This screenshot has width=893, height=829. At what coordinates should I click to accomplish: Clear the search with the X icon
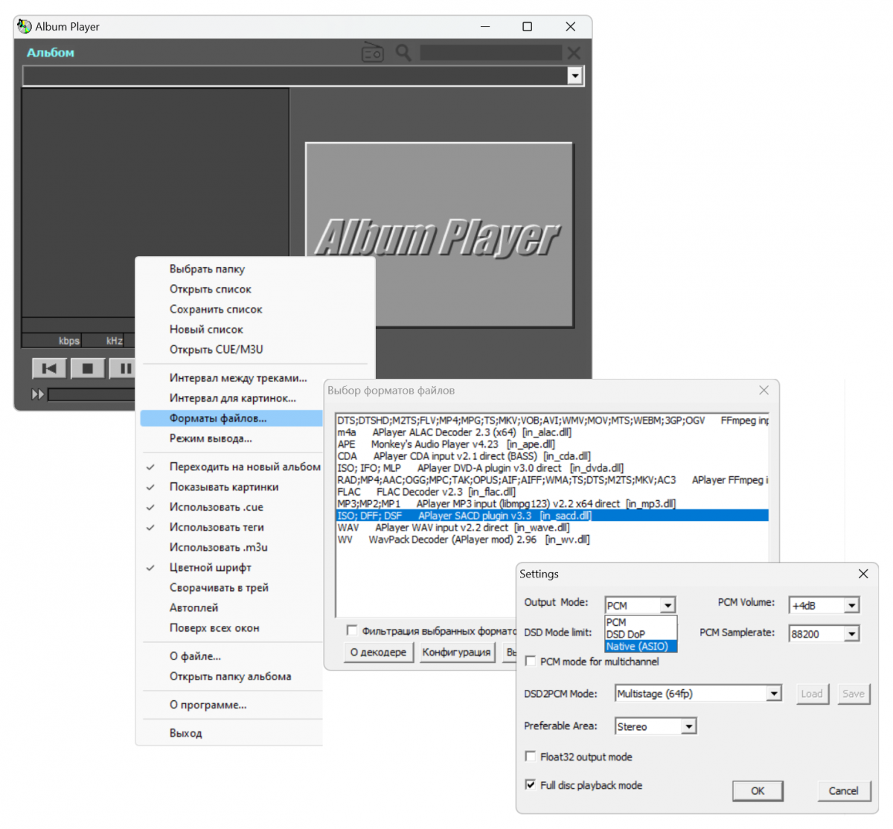[x=573, y=53]
